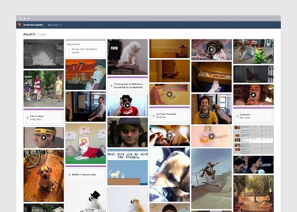The width and height of the screenshot is (297, 212).
Task: Open the white cat thumbnail post
Action: click(128, 57)
